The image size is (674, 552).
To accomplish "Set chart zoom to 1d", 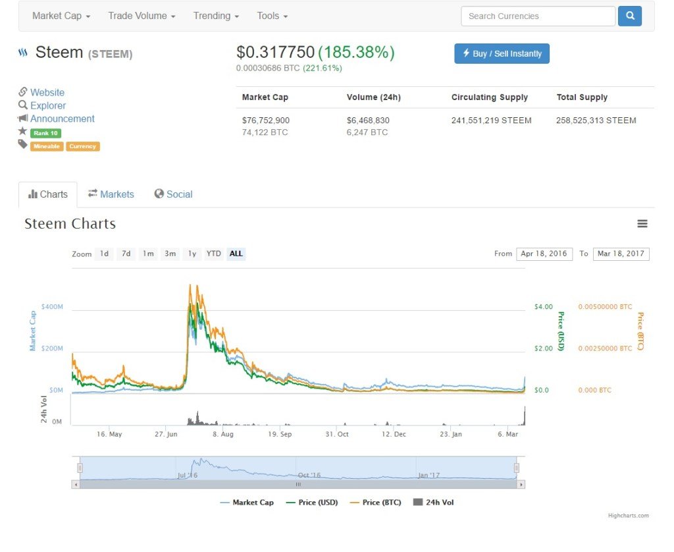I will click(x=105, y=254).
